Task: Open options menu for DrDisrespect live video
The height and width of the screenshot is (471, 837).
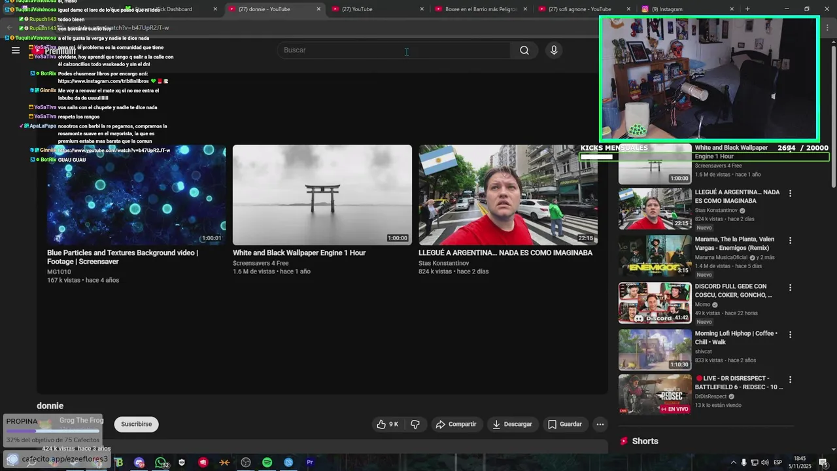Action: click(x=790, y=379)
